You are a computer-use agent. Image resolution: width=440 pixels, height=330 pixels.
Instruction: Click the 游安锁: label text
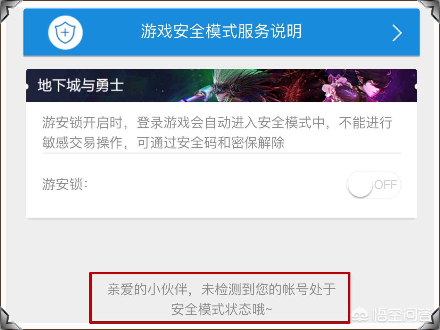pos(65,184)
